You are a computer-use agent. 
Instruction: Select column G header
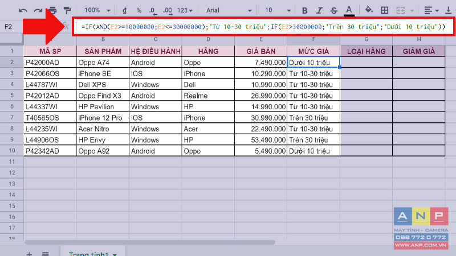pos(366,39)
